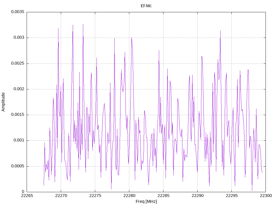Click the x-axis value 22295
Screen dimensions: 273x205
coord(232,196)
